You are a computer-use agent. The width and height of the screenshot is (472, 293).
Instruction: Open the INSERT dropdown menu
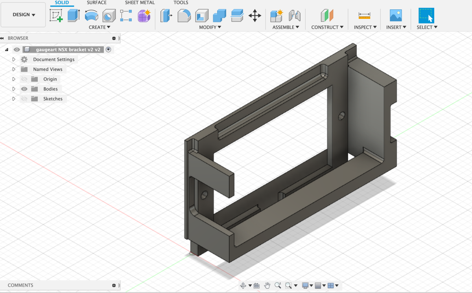pyautogui.click(x=396, y=27)
